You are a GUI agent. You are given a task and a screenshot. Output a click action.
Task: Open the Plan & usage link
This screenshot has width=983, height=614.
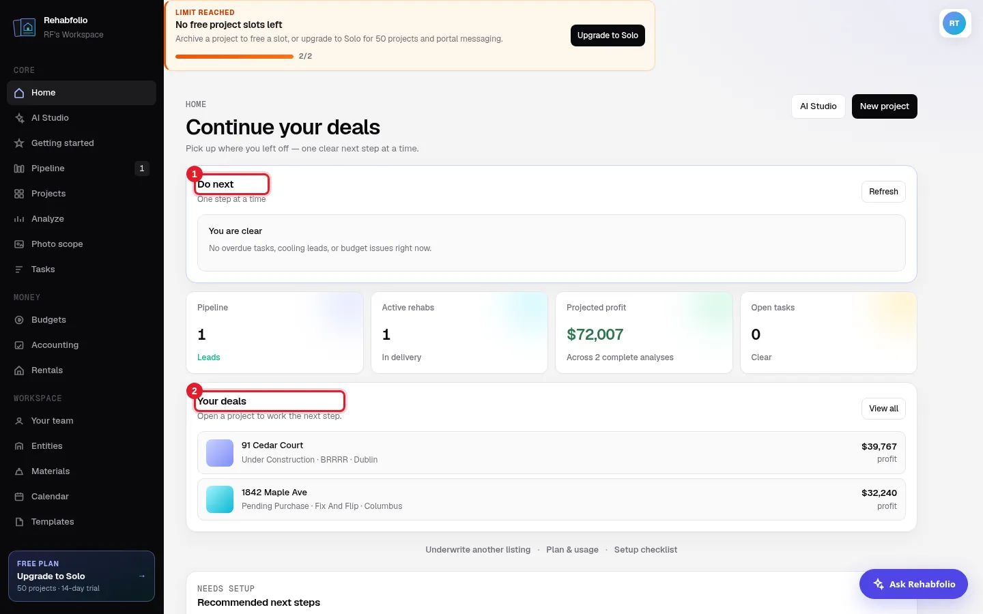572,550
